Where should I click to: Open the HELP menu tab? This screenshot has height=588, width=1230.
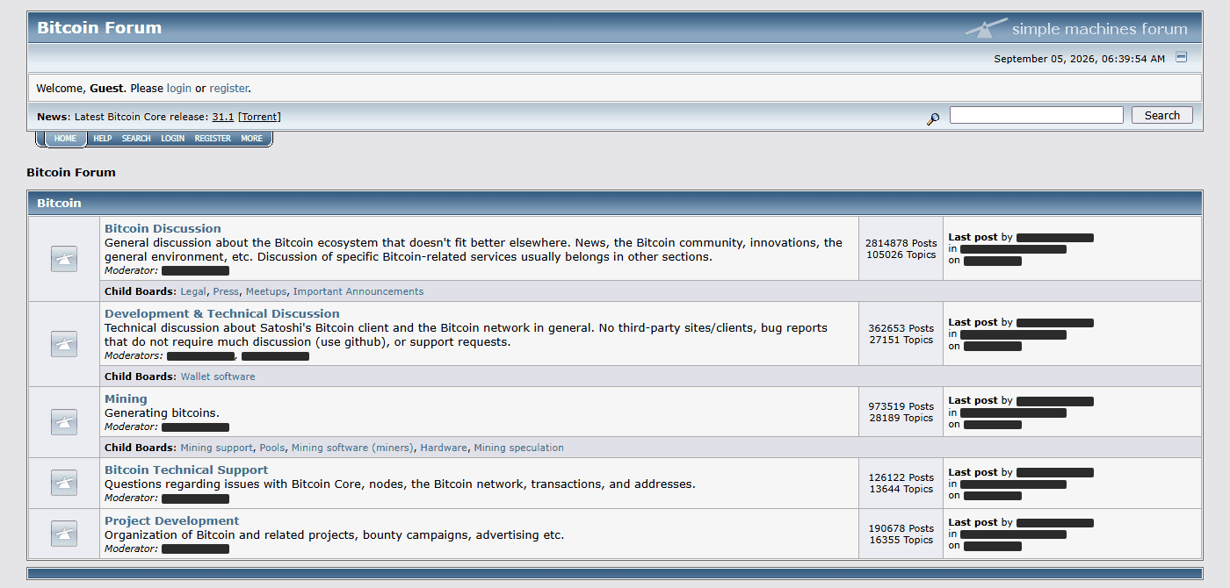click(103, 139)
